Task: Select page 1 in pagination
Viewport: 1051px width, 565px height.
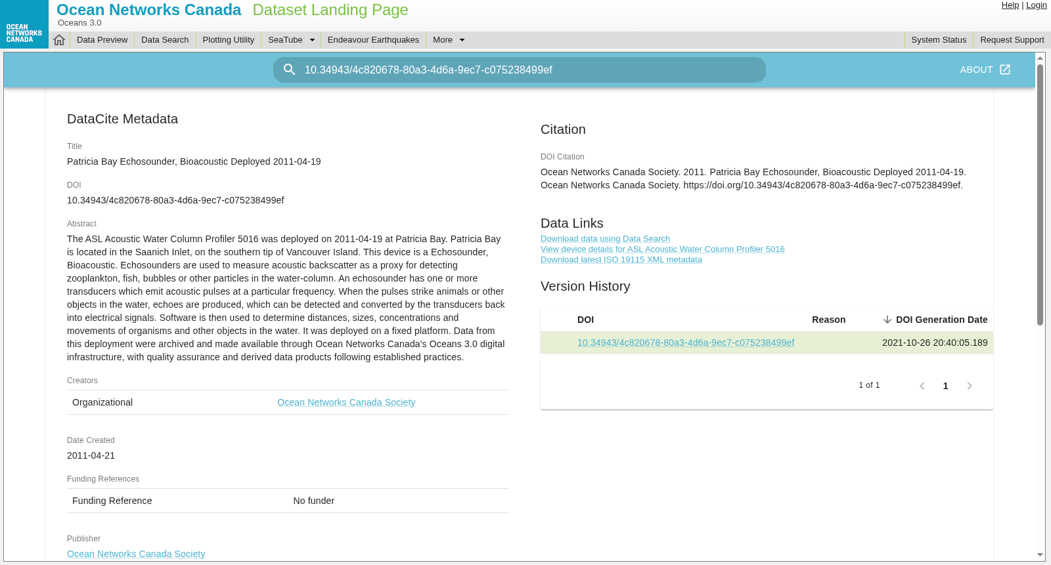Action: [x=946, y=386]
